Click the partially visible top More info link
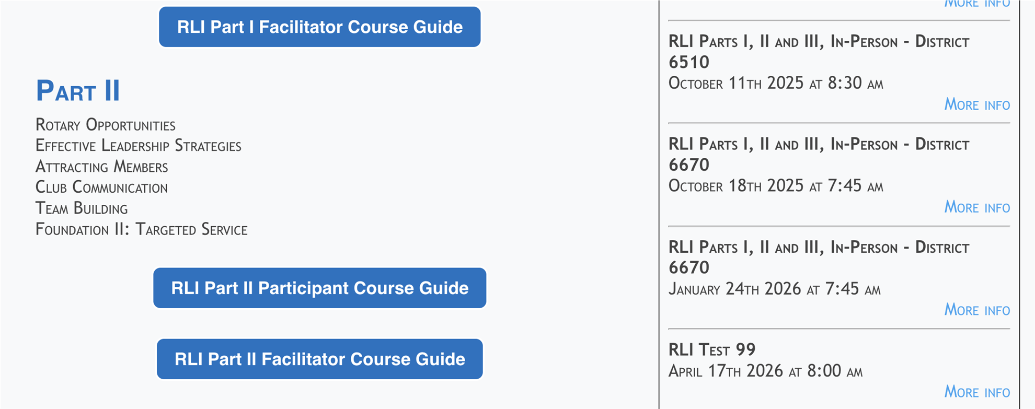Image resolution: width=1035 pixels, height=409 pixels. click(976, 4)
